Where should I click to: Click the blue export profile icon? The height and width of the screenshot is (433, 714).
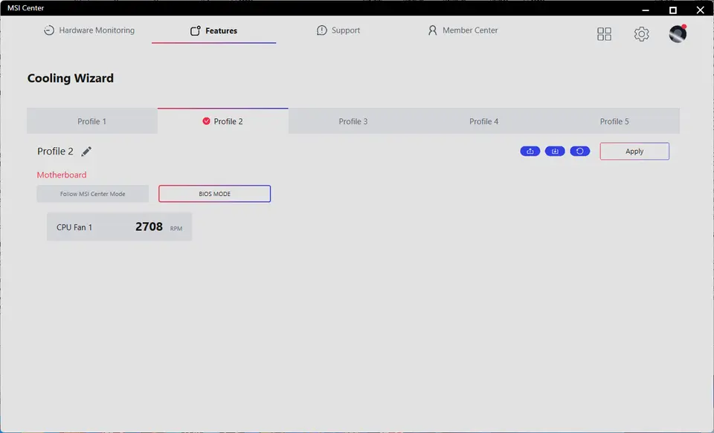[530, 152]
